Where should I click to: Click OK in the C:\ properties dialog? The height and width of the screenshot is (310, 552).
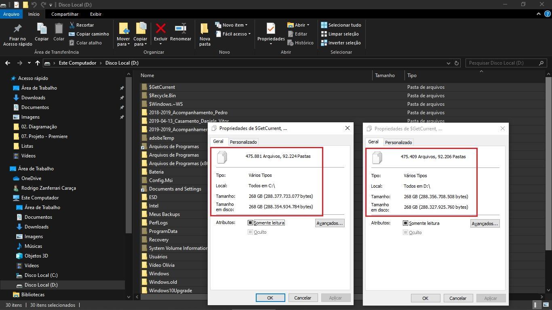tap(270, 298)
